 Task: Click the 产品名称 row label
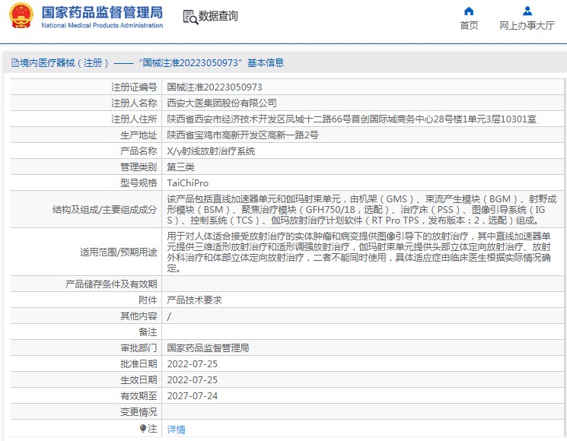139,151
